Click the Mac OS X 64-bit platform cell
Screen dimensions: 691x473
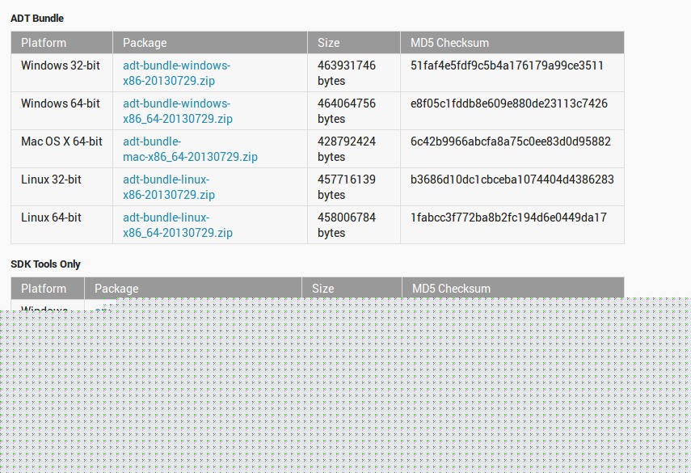click(61, 141)
